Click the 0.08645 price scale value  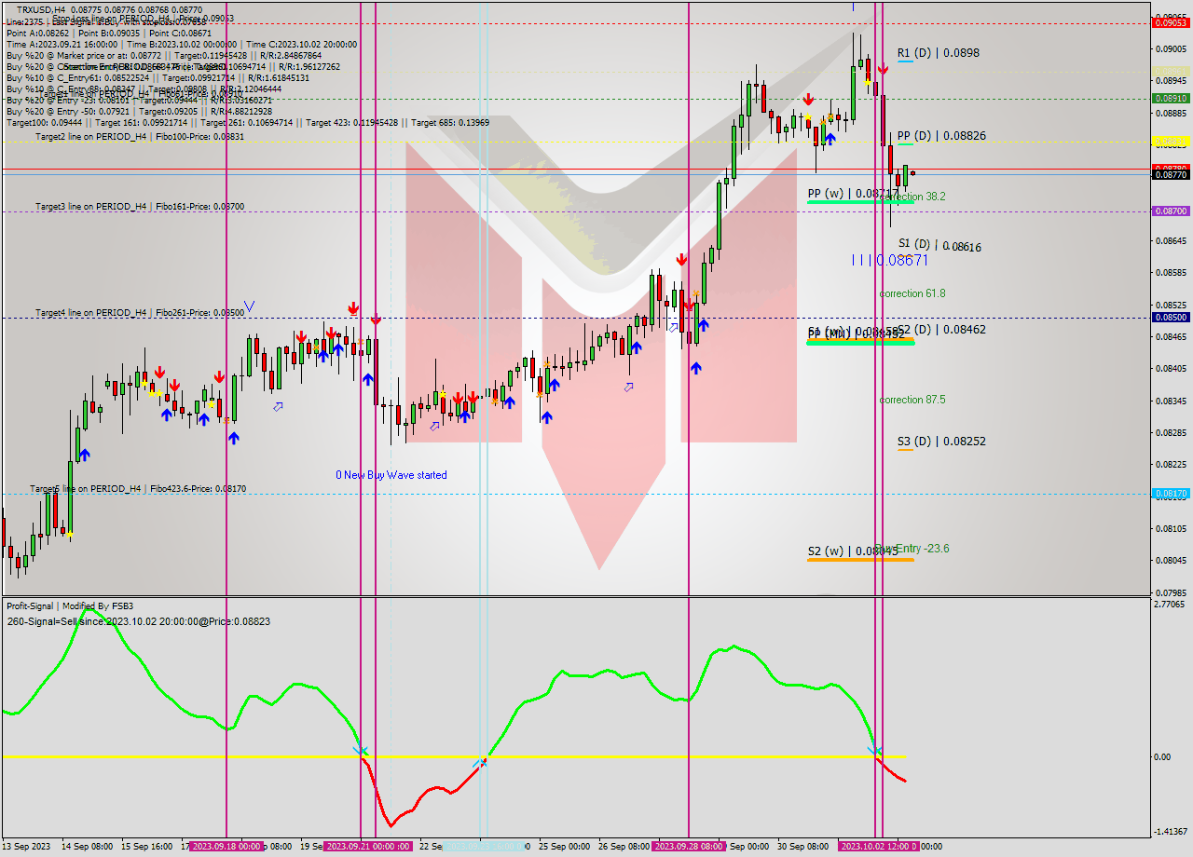1171,241
